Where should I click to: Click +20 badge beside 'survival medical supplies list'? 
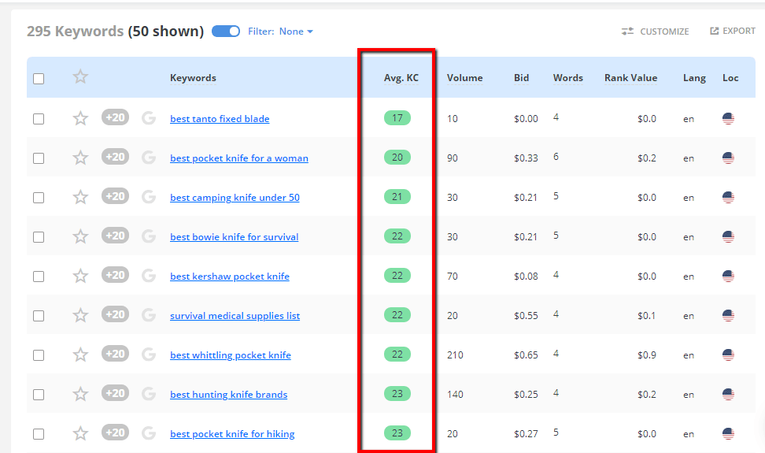pyautogui.click(x=115, y=315)
